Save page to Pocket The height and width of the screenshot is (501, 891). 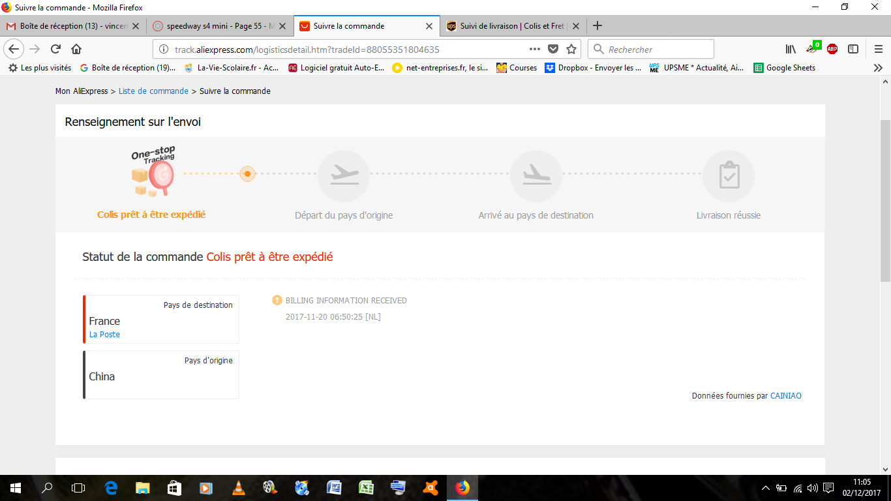pyautogui.click(x=553, y=49)
